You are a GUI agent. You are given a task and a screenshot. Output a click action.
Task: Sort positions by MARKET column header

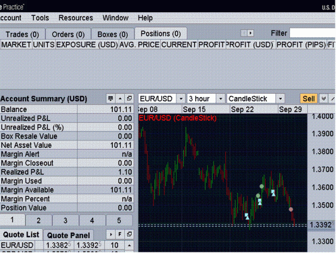click(x=16, y=44)
